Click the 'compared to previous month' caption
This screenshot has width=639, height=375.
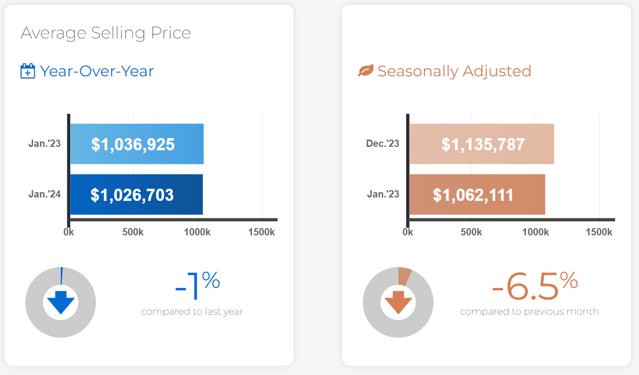point(529,311)
